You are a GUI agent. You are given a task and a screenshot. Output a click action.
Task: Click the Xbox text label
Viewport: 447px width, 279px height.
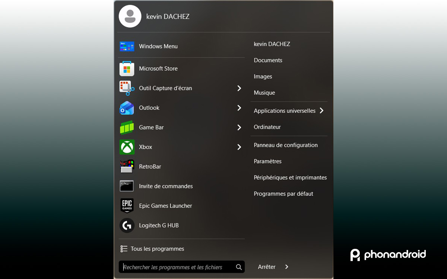click(145, 147)
